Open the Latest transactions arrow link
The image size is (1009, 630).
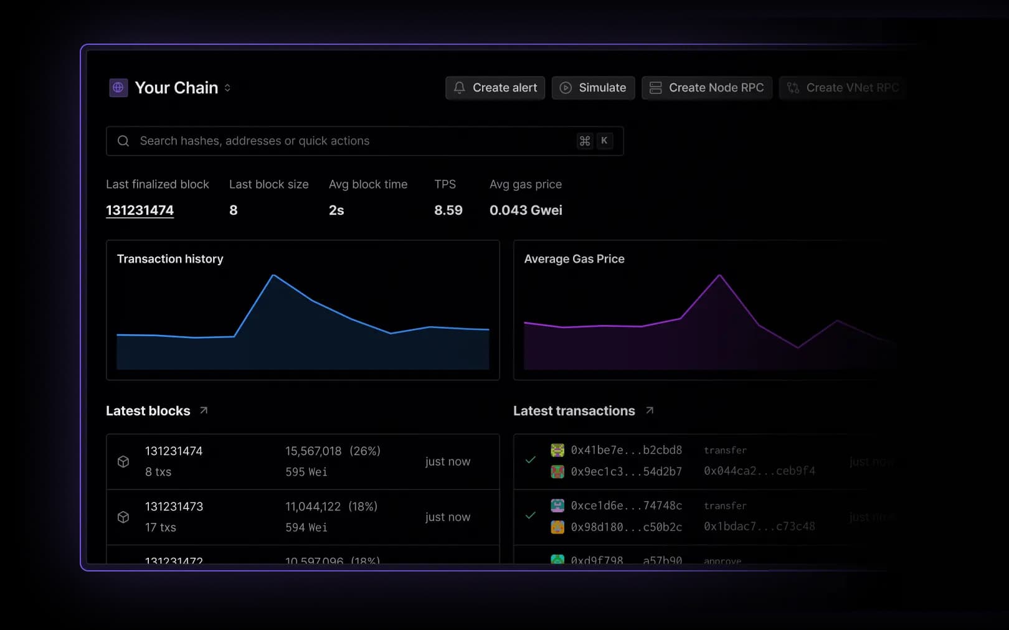tap(650, 410)
